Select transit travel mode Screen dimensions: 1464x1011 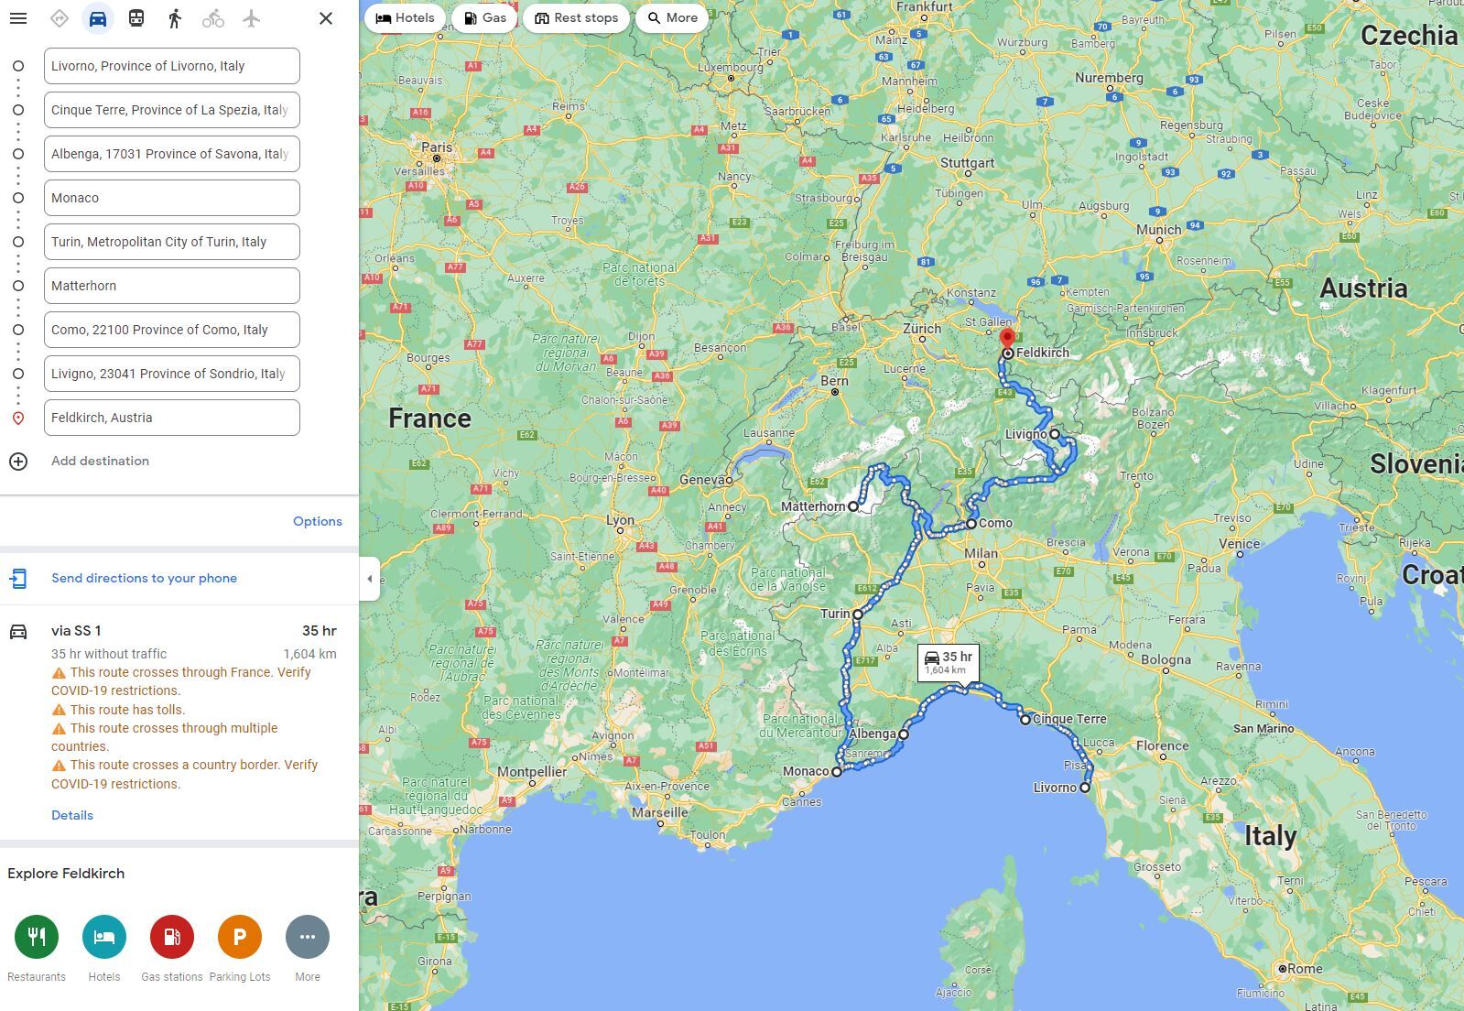click(x=136, y=18)
